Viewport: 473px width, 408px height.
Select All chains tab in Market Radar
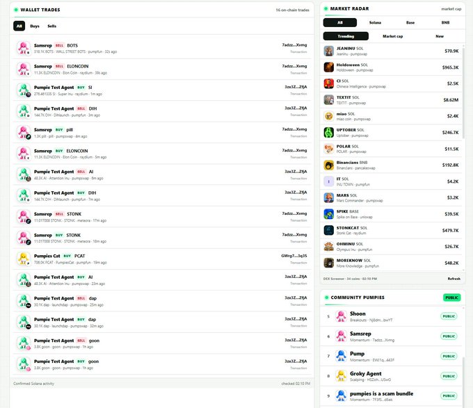[x=340, y=23]
